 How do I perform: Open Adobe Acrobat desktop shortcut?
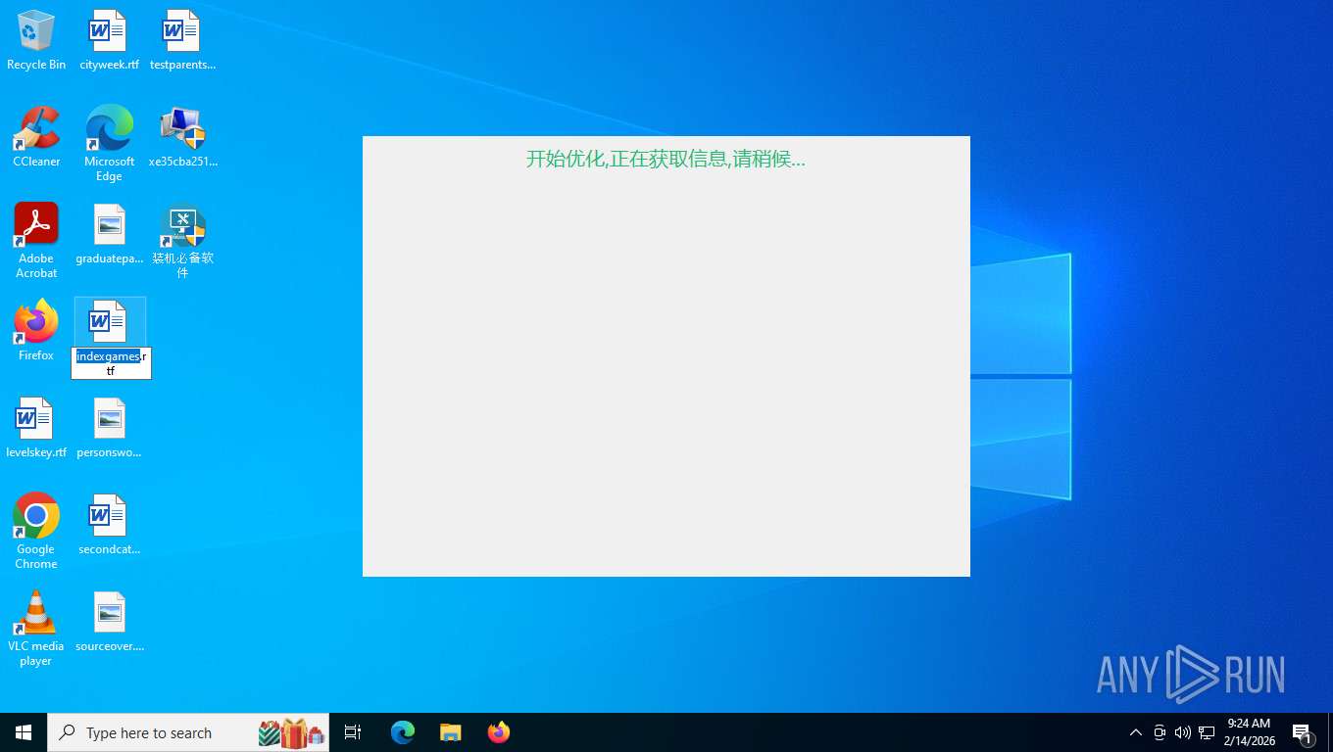(36, 240)
